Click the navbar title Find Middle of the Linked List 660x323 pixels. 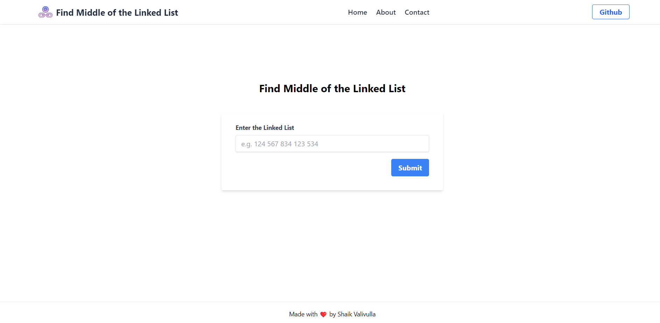(x=117, y=13)
